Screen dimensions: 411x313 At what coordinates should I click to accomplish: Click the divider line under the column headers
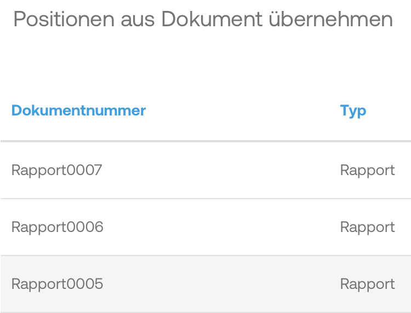click(x=206, y=141)
